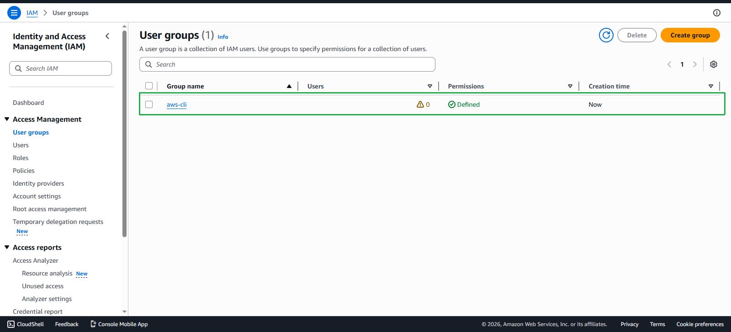This screenshot has height=332, width=731.
Task: Open Account settings in the sidebar
Action: [37, 196]
